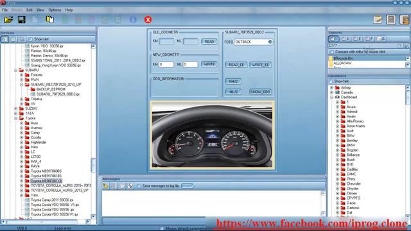
Task: Click the ML/2 button
Action: [x=233, y=92]
